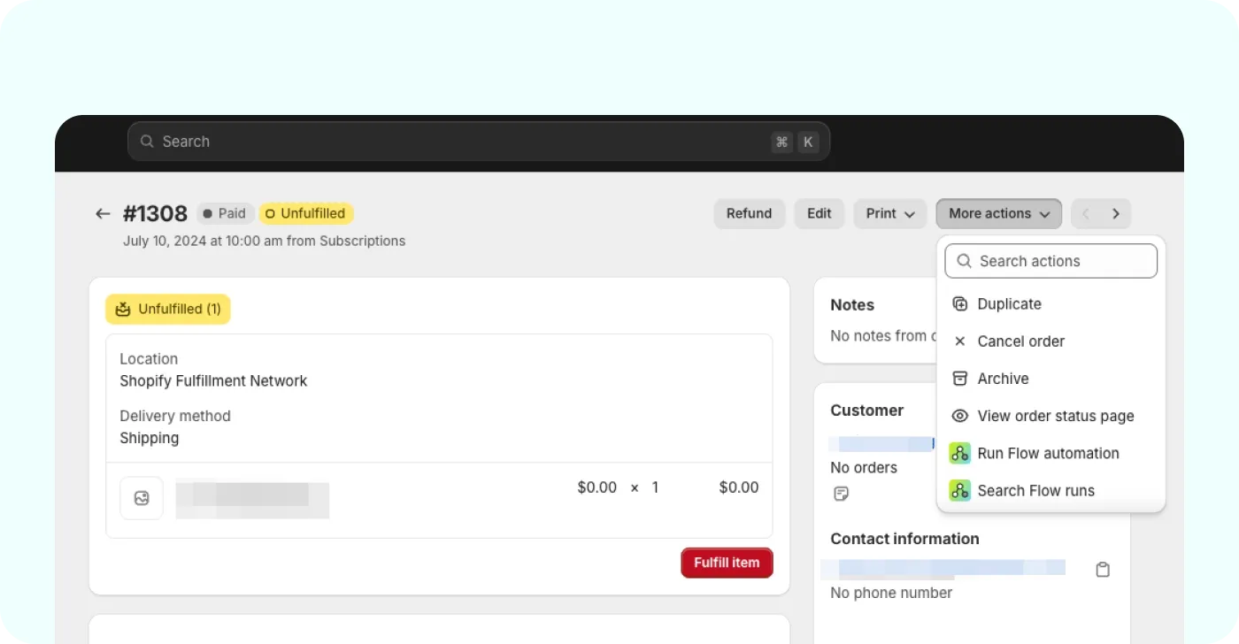Click the next order navigation chevron
The height and width of the screenshot is (644, 1239).
coord(1117,213)
